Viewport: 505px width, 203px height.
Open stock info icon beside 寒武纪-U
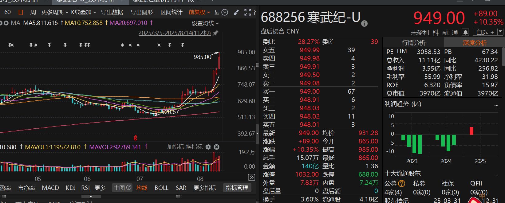(364, 24)
